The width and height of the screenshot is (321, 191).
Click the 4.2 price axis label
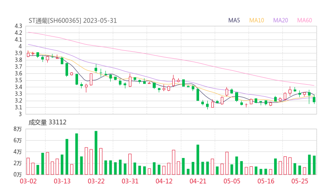[x=18, y=33]
